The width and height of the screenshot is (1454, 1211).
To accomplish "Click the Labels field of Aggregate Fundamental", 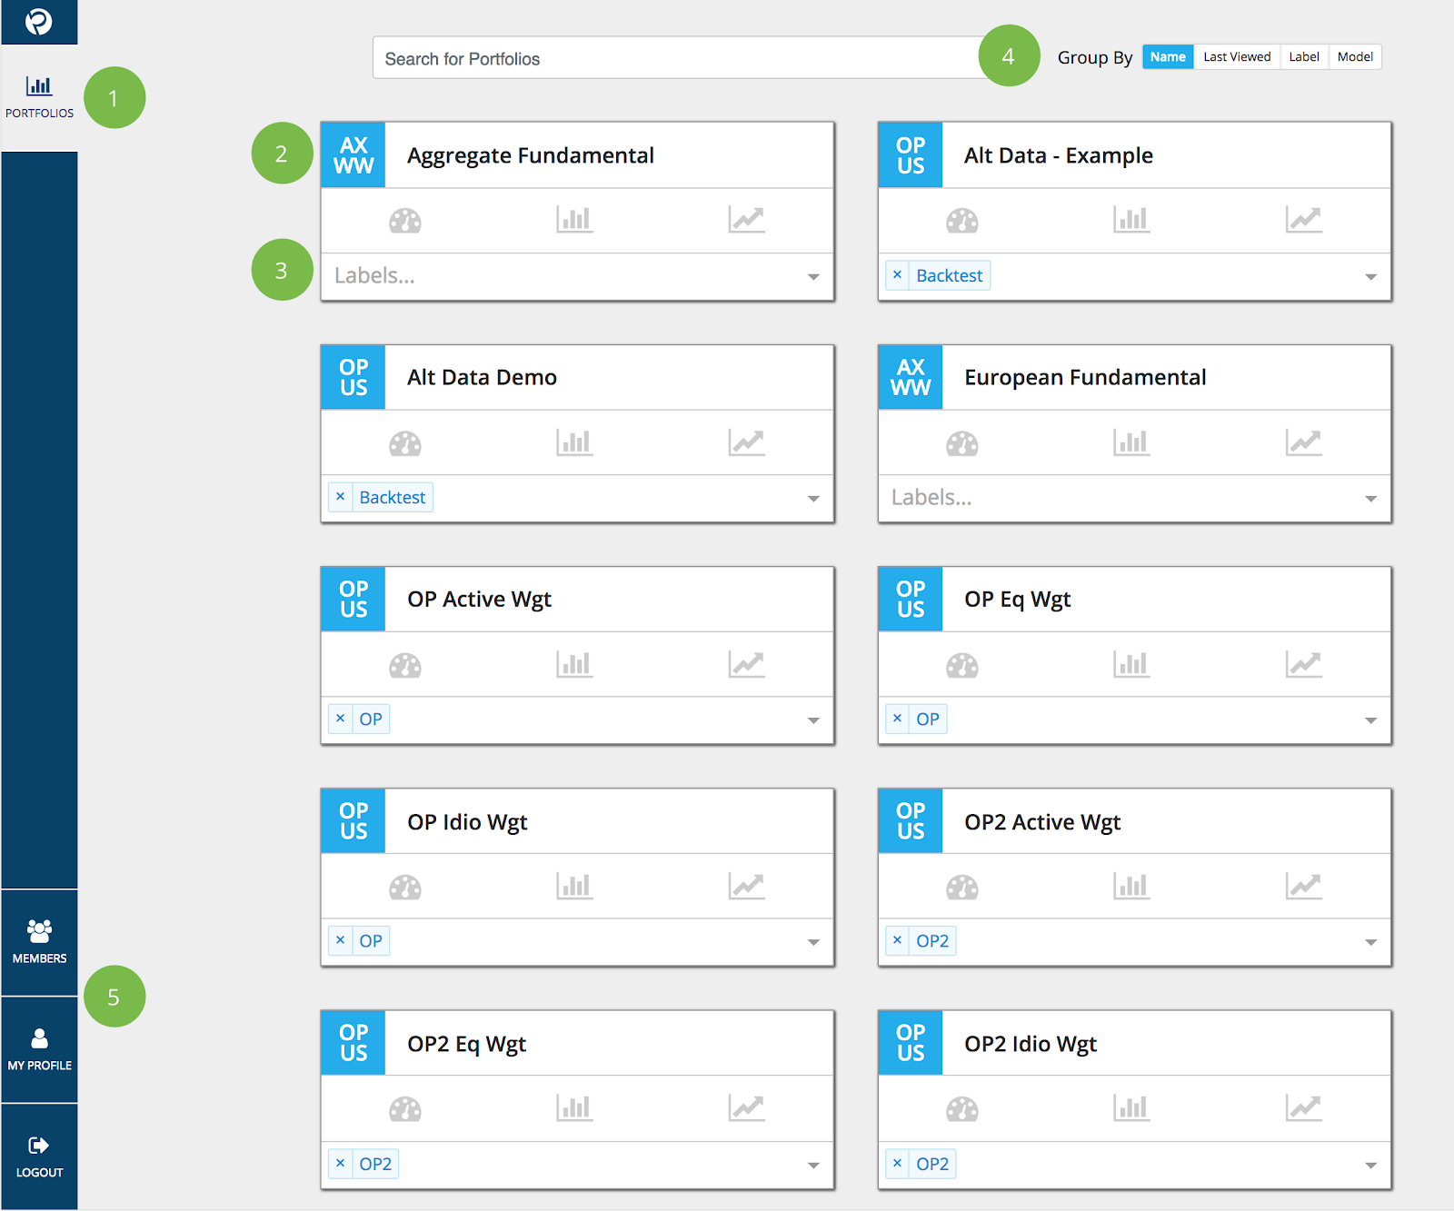I will [x=577, y=276].
